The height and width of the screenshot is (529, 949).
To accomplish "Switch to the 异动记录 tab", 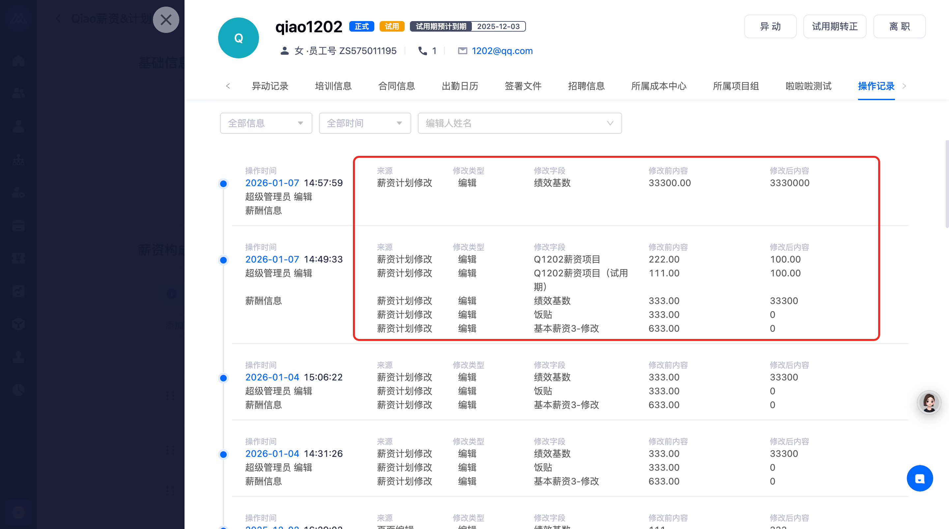I will click(270, 86).
